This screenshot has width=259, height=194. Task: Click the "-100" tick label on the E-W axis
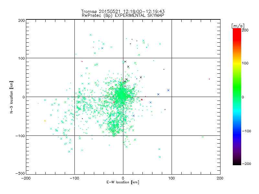74,178
